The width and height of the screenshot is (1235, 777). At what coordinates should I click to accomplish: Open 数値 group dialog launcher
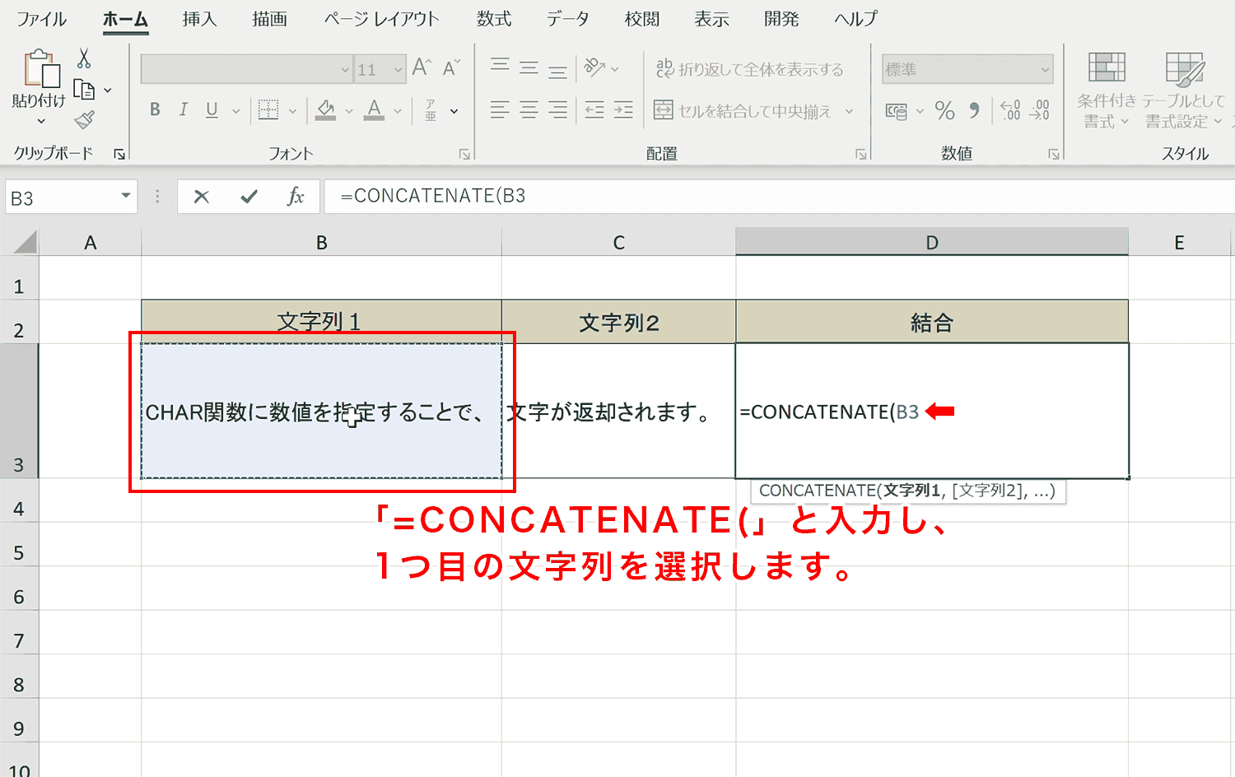pyautogui.click(x=1053, y=154)
